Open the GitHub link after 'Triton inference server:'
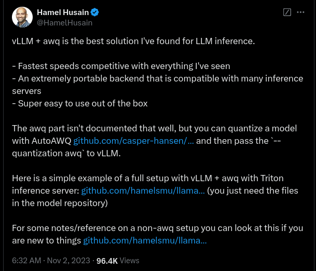This screenshot has height=271, width=316. pos(143,191)
